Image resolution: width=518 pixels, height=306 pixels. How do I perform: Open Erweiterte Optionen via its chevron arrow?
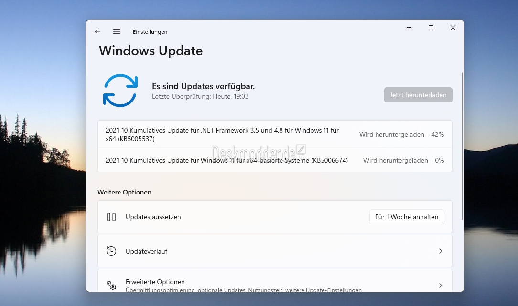(441, 285)
